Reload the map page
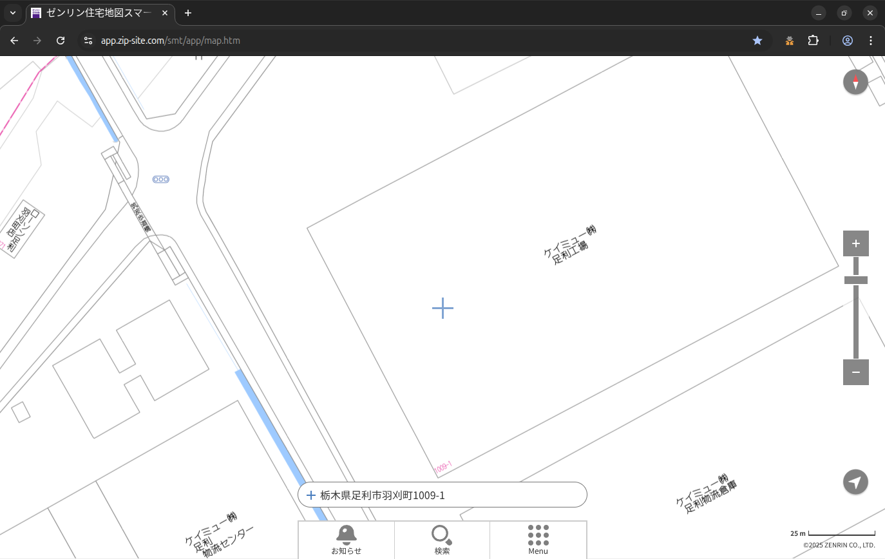This screenshot has width=885, height=559. pos(61,41)
